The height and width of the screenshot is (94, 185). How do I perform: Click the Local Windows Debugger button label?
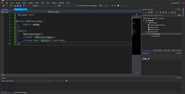click(88, 6)
